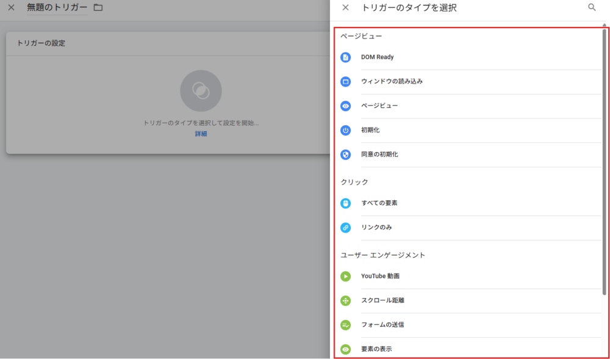Click the リンクのみ link icon
This screenshot has width=610, height=359.
346,228
